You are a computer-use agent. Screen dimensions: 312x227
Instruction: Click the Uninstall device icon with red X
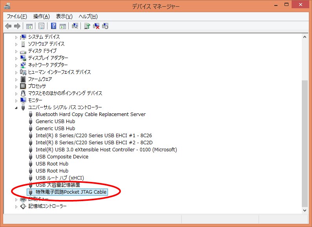pos(96,26)
